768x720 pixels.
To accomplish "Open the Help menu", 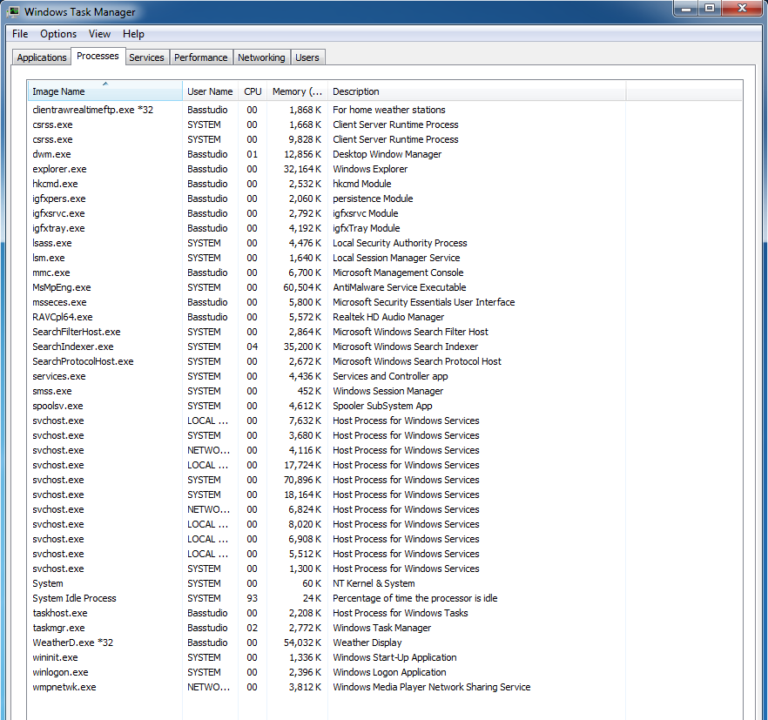I will [x=133, y=34].
